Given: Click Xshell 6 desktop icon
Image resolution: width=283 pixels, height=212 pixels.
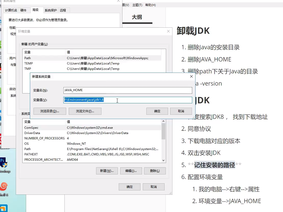Looking at the screenshot, I should (x=4, y=189).
